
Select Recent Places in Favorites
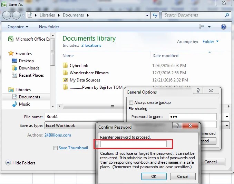coord(28,75)
